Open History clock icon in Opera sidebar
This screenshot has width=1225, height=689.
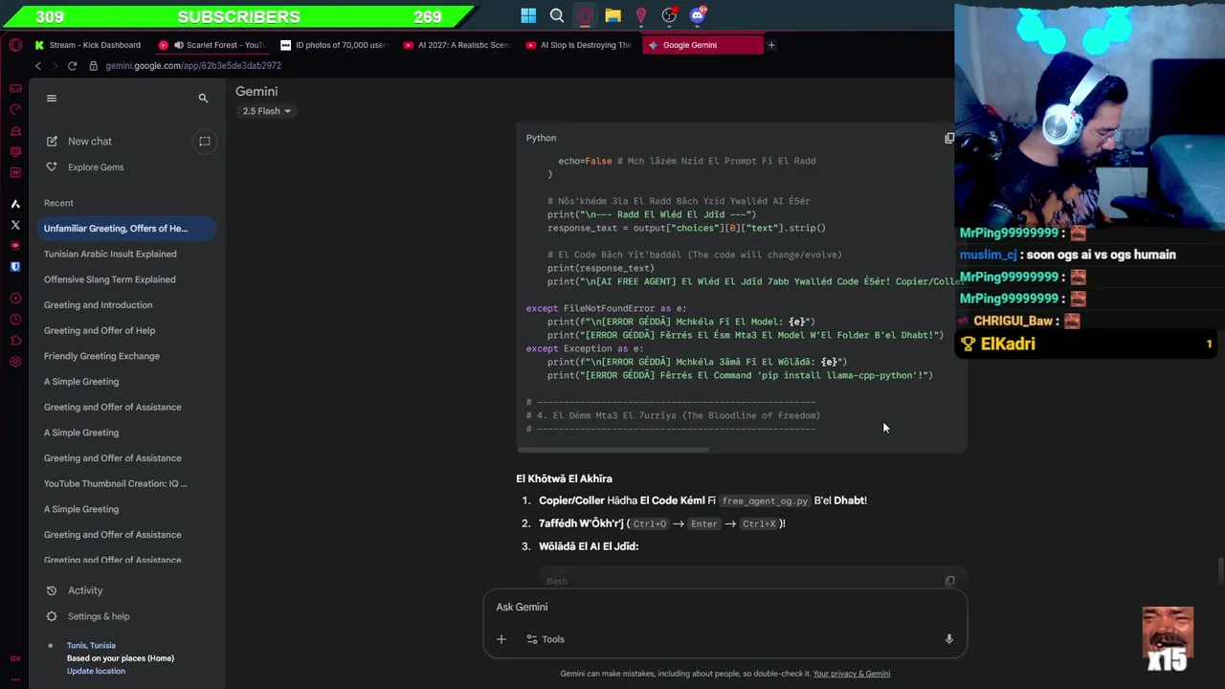15,320
